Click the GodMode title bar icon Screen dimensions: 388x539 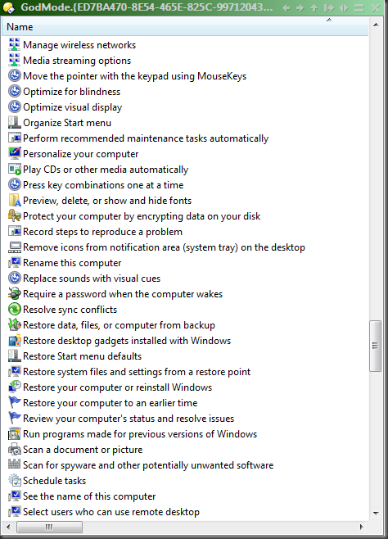[9, 7]
